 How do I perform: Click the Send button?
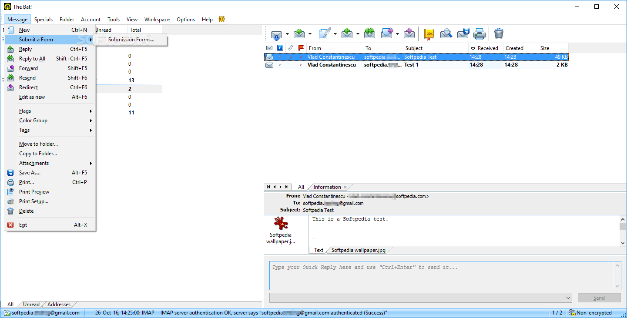pyautogui.click(x=599, y=298)
